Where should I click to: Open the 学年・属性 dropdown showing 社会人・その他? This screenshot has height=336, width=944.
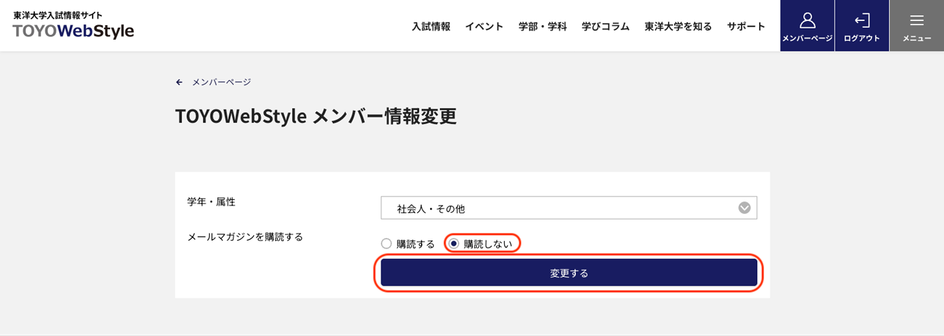point(569,208)
